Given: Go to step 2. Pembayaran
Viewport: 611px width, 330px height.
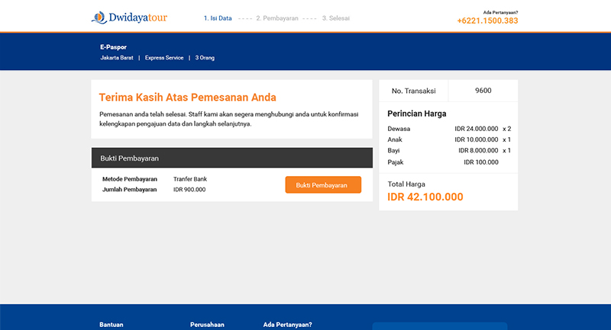Looking at the screenshot, I should [x=277, y=18].
